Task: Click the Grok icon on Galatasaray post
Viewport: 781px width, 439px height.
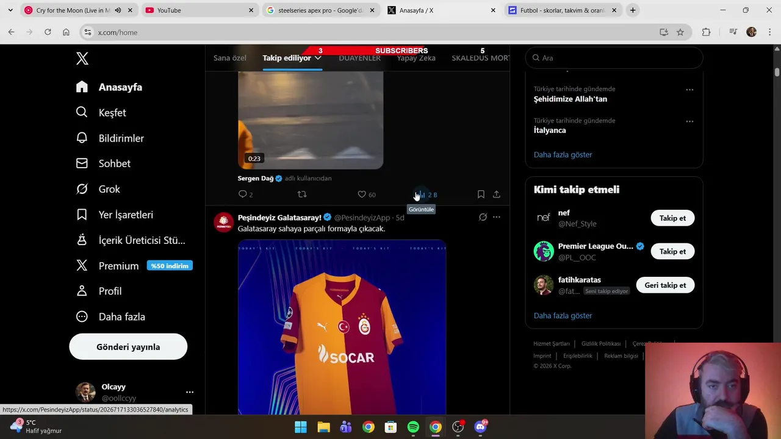Action: coord(483,217)
